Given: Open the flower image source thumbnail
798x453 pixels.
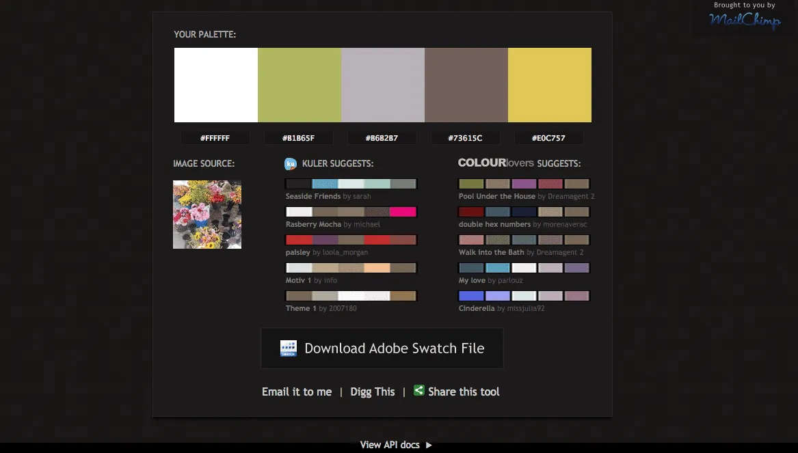Looking at the screenshot, I should tap(207, 215).
